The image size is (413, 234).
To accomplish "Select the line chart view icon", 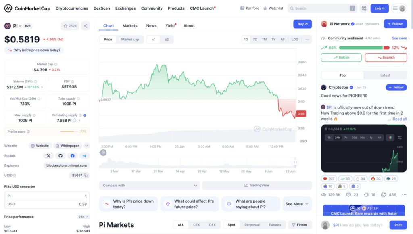I will coord(153,40).
